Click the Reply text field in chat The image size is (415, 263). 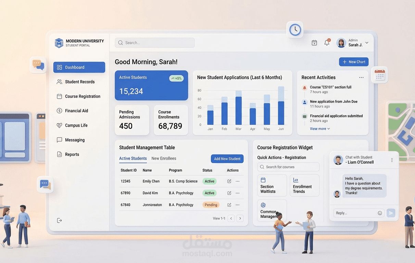359,213
